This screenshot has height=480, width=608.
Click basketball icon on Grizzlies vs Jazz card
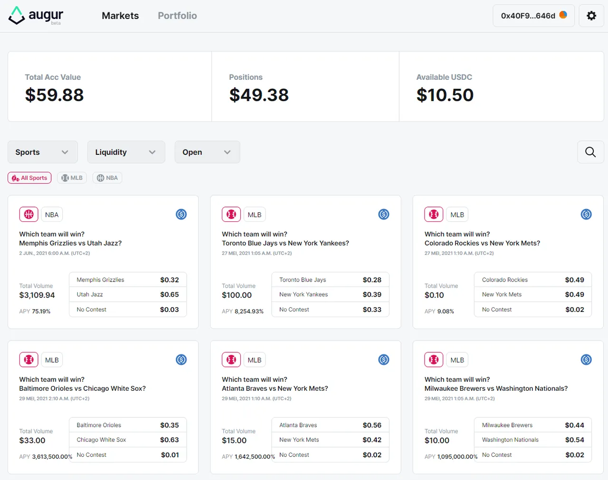28,215
